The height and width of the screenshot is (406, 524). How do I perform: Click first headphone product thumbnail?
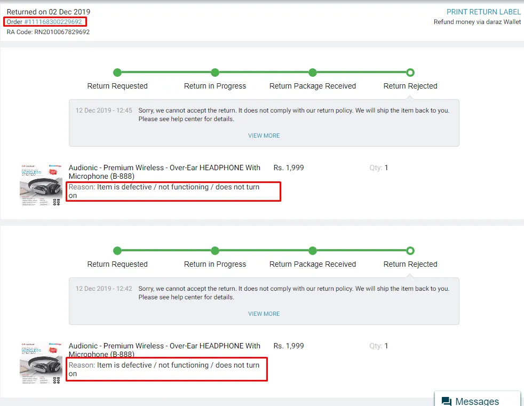click(x=41, y=185)
